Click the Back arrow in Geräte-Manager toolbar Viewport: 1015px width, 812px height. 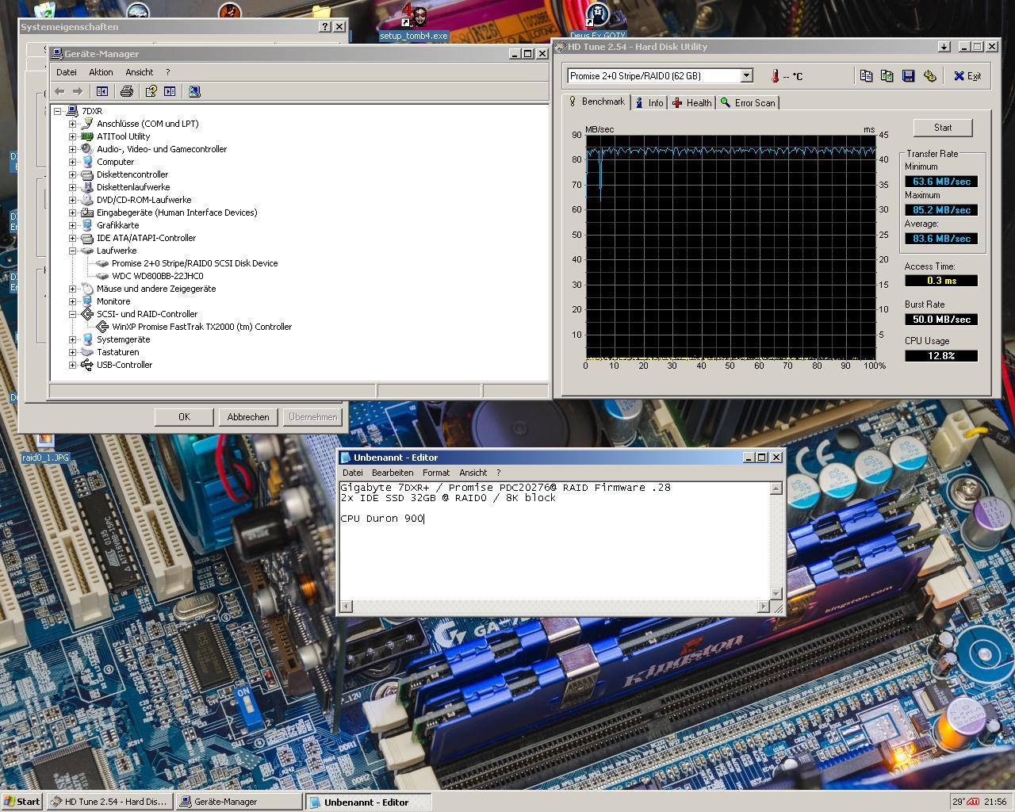pyautogui.click(x=59, y=91)
